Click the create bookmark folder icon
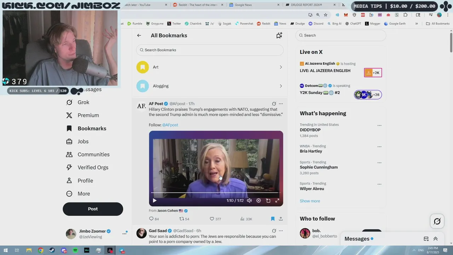The width and height of the screenshot is (453, 255). point(279,35)
